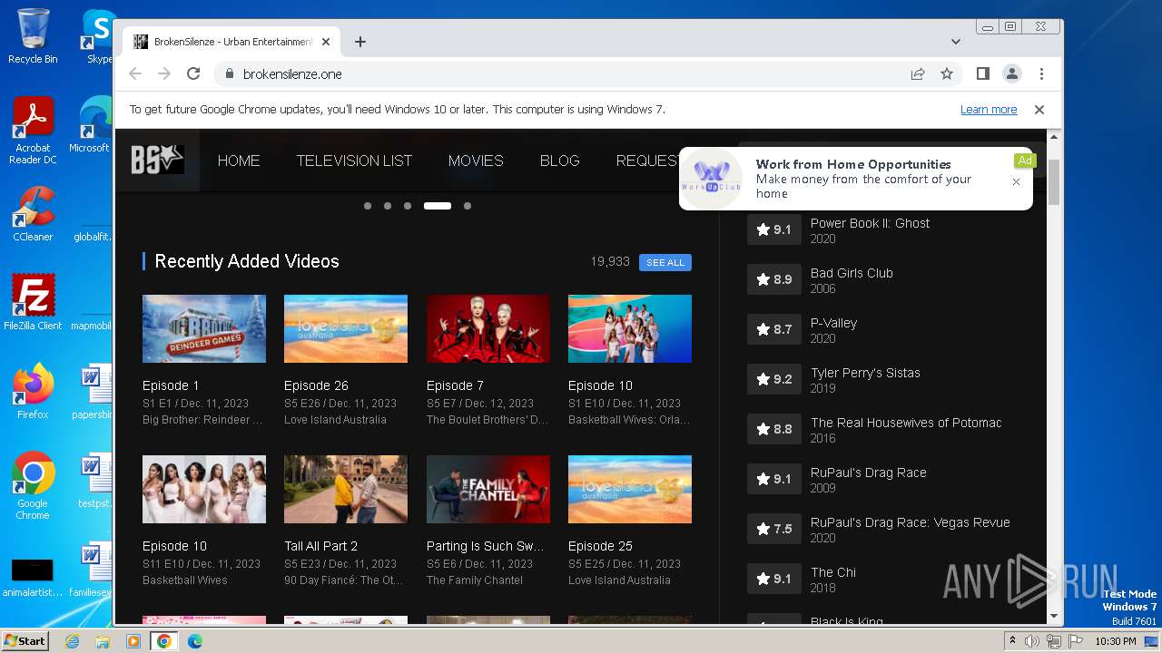Open Chrome three-dot menu
This screenshot has height=653, width=1162.
1041,73
